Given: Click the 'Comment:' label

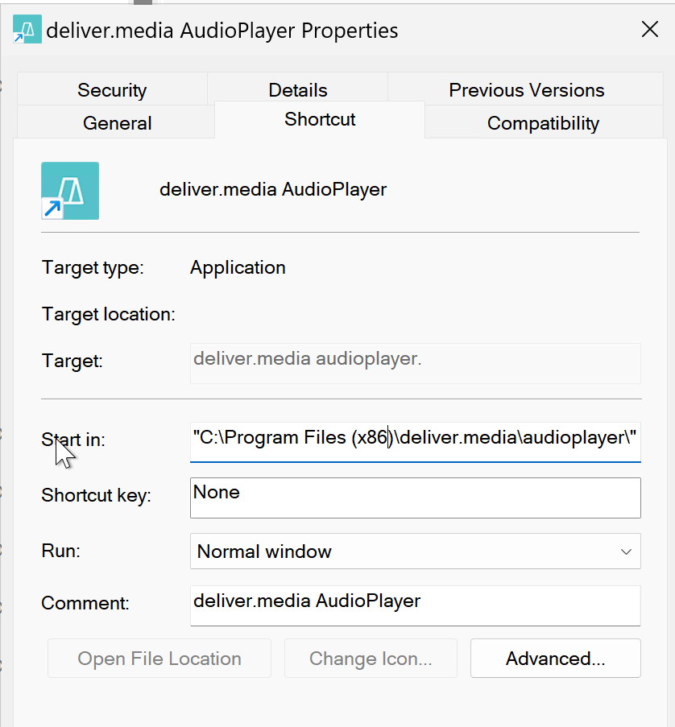Looking at the screenshot, I should [85, 603].
